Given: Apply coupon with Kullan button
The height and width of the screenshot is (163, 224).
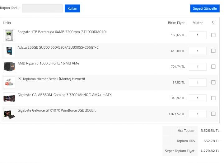Looking at the screenshot, I should pyautogui.click(x=72, y=8).
